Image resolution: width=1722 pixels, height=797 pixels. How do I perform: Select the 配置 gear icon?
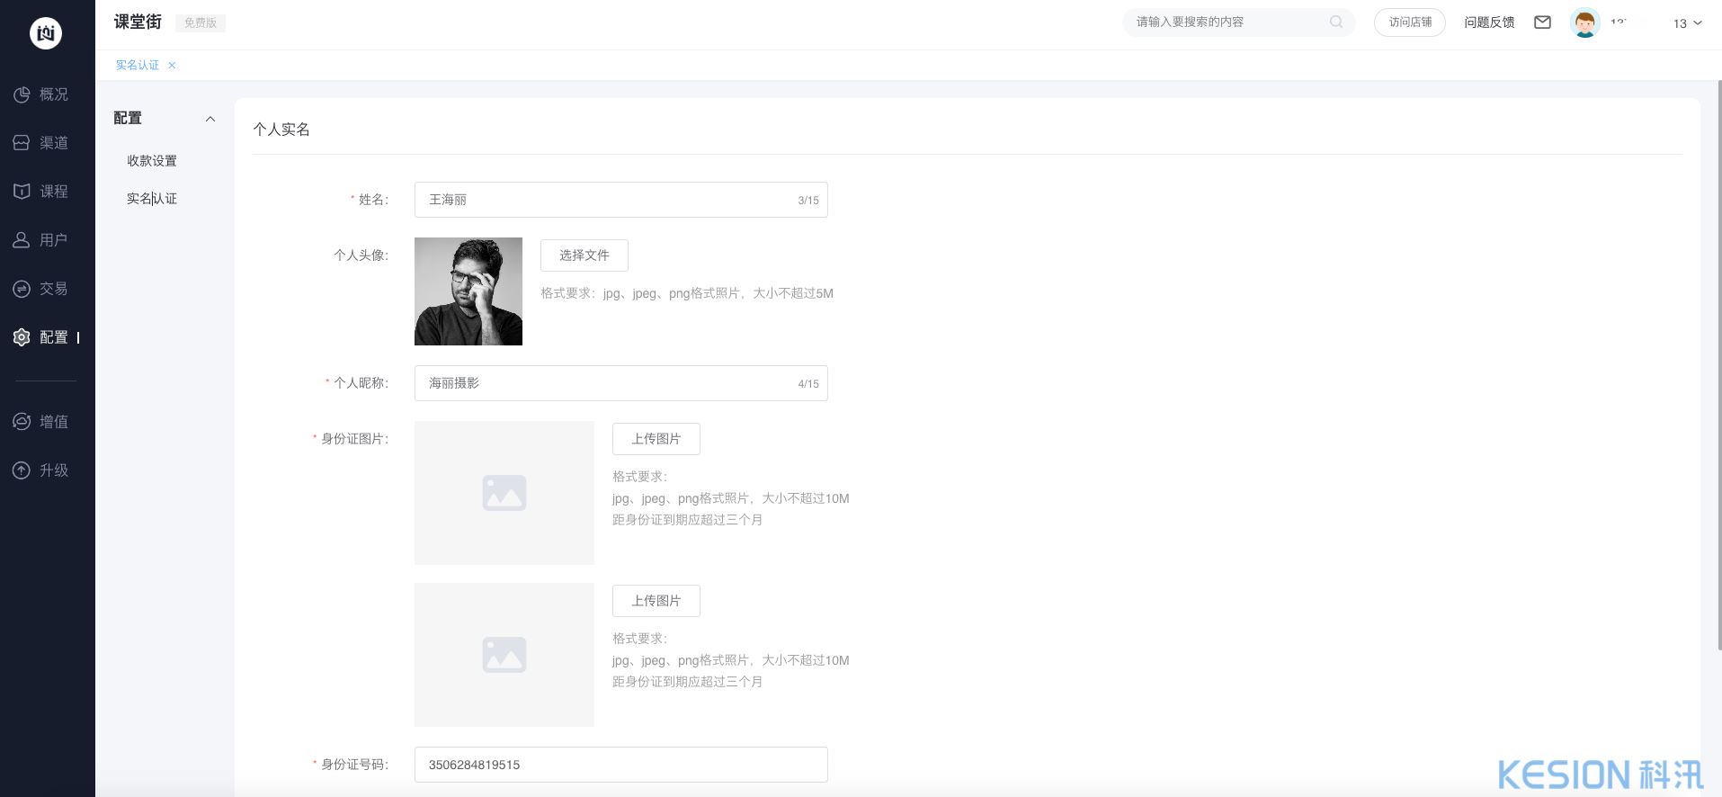22,337
